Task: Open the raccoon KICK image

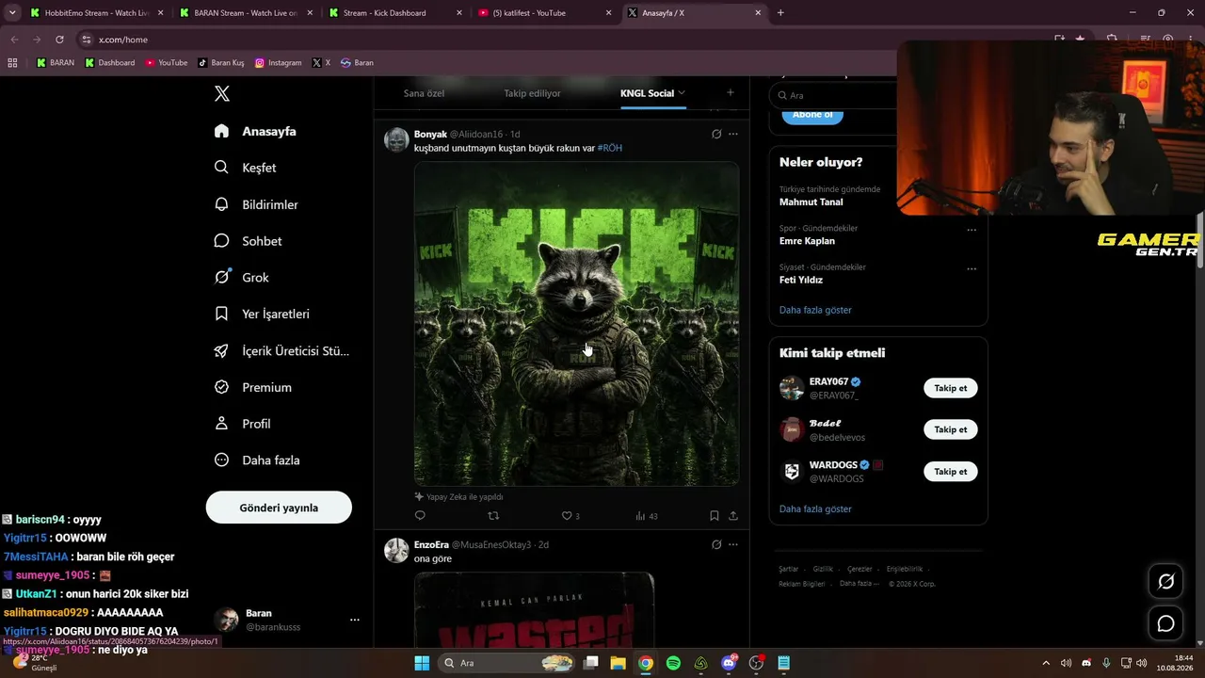Action: [x=576, y=324]
